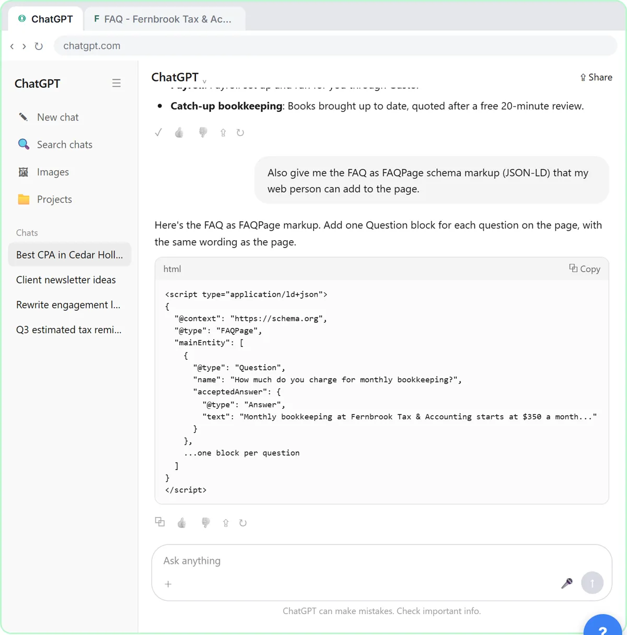The height and width of the screenshot is (635, 627).
Task: Click the Share button in the header
Action: point(596,77)
